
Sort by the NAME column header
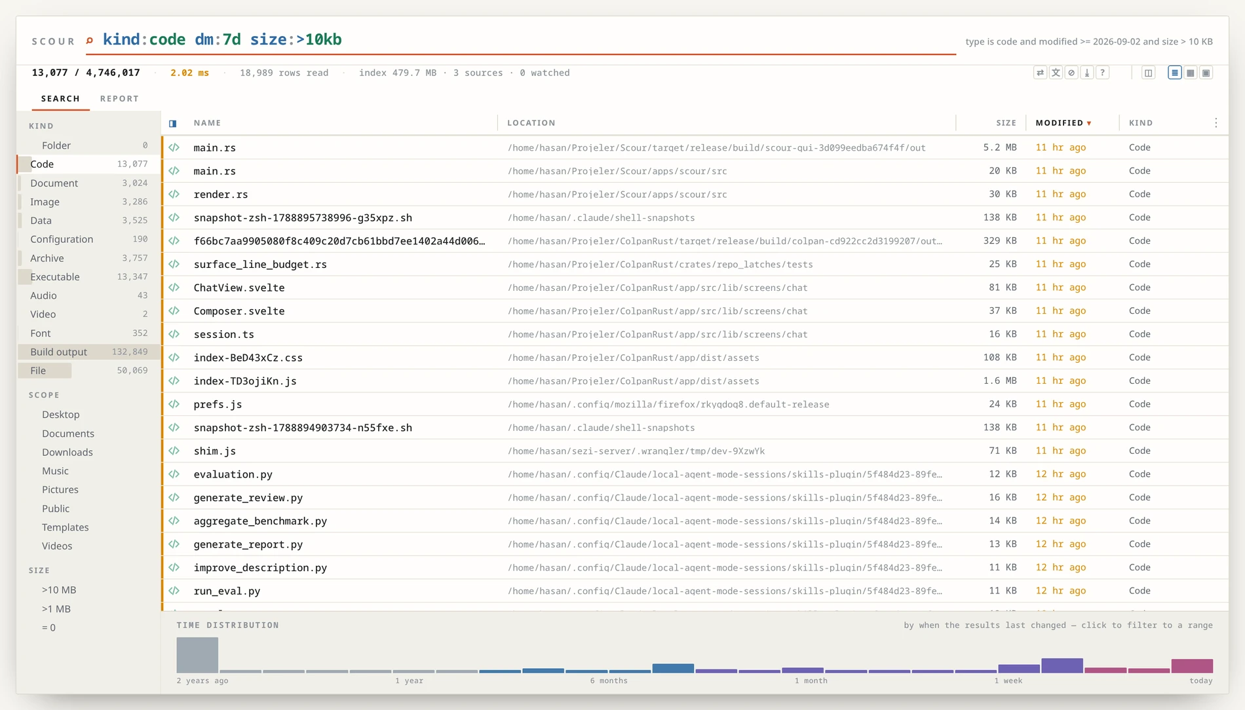tap(207, 122)
